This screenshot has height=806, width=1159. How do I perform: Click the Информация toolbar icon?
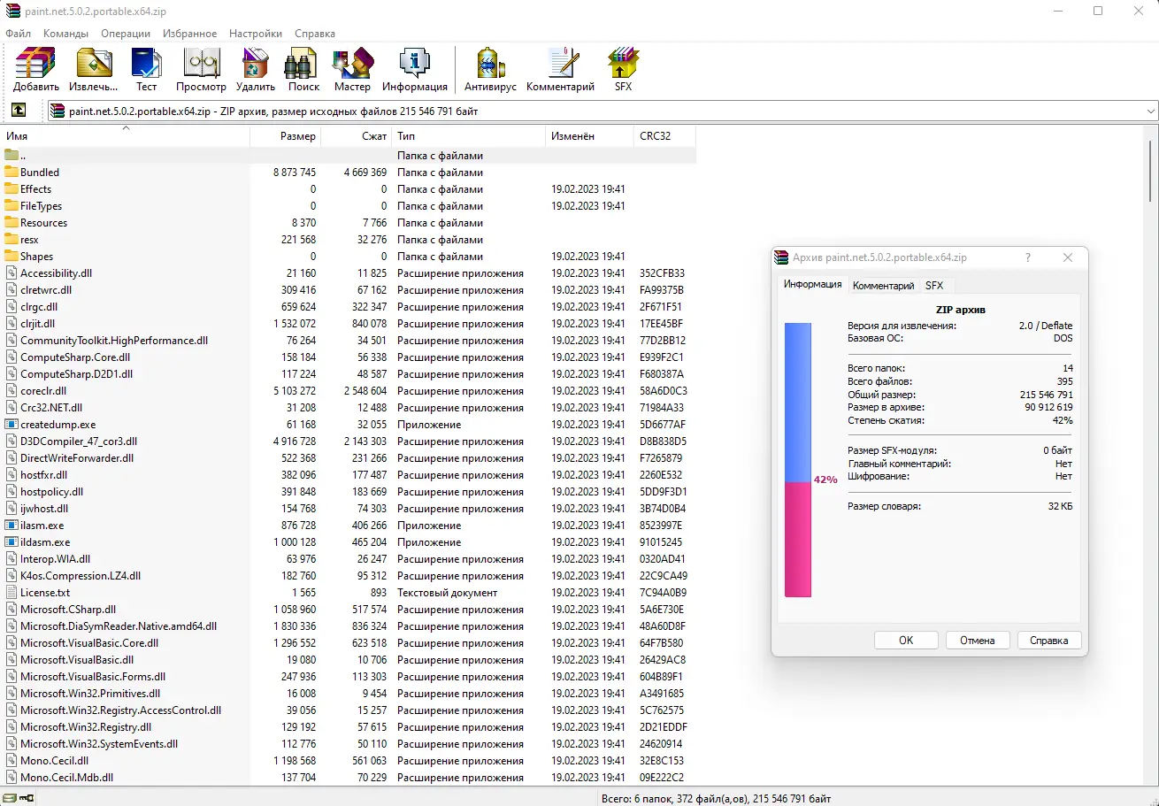point(415,64)
